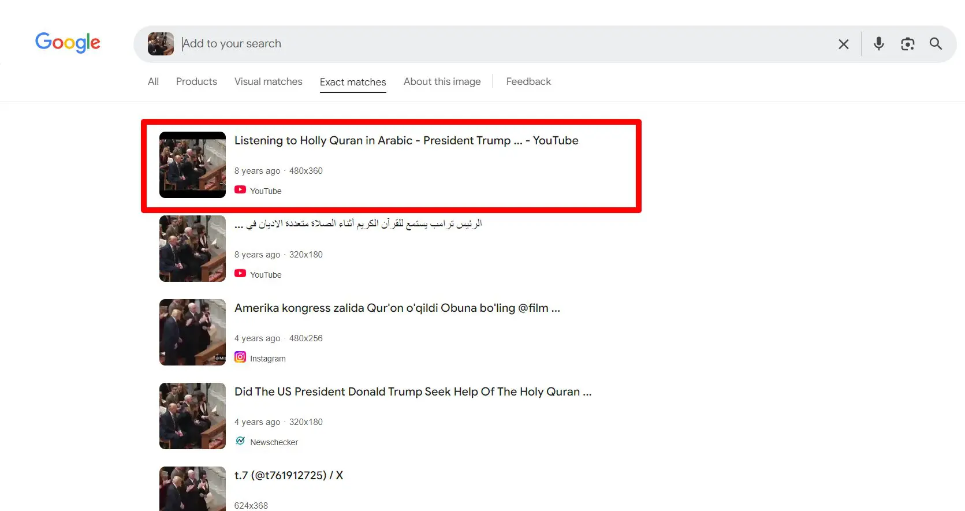Click the Feedback link
965x511 pixels.
point(528,81)
